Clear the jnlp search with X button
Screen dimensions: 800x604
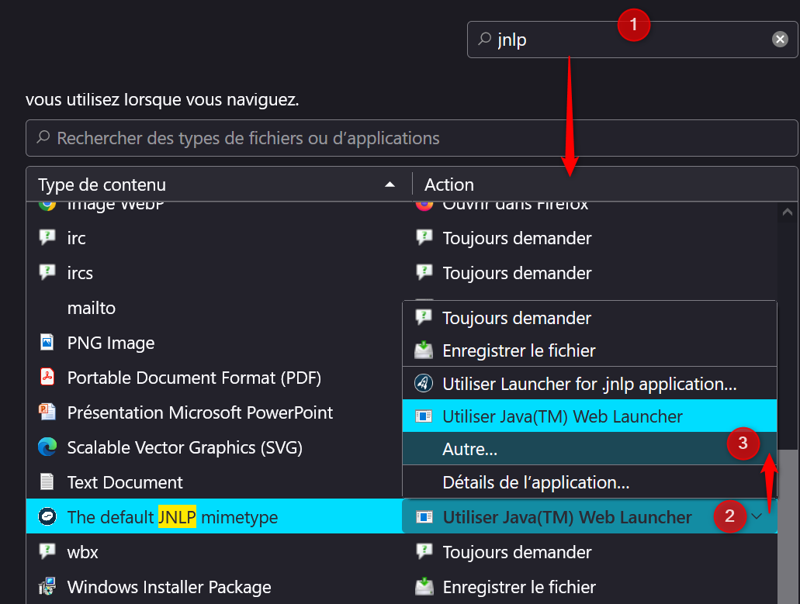780,40
